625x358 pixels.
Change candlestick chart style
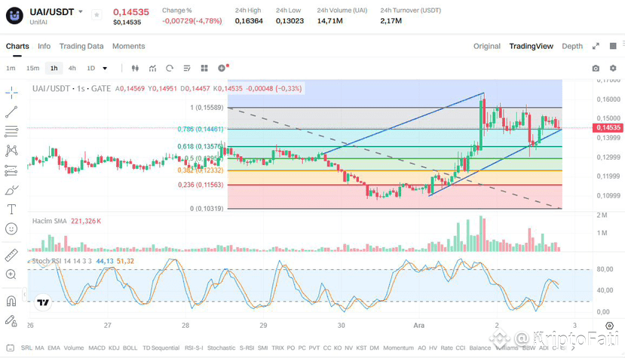pyautogui.click(x=135, y=68)
